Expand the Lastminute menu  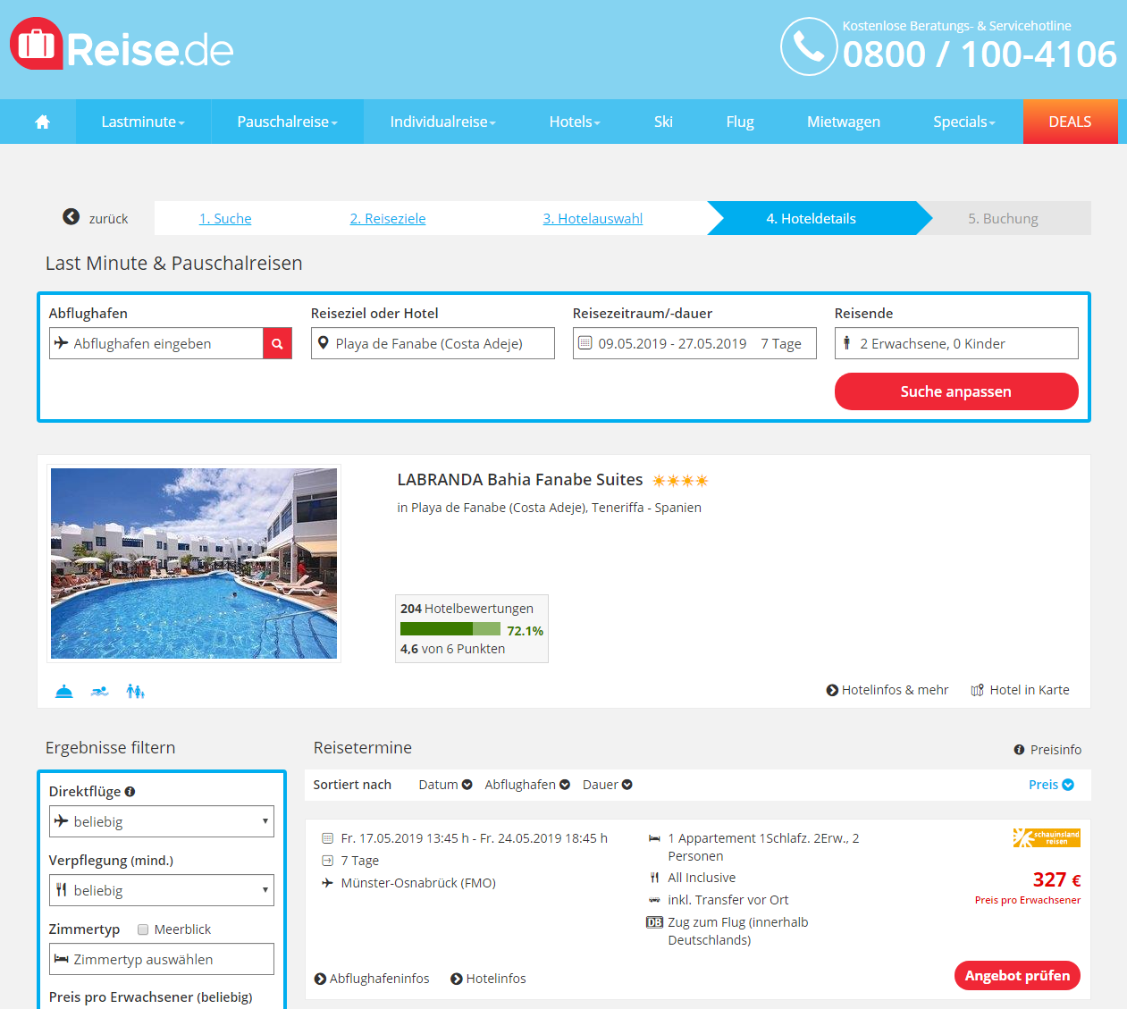tap(143, 122)
